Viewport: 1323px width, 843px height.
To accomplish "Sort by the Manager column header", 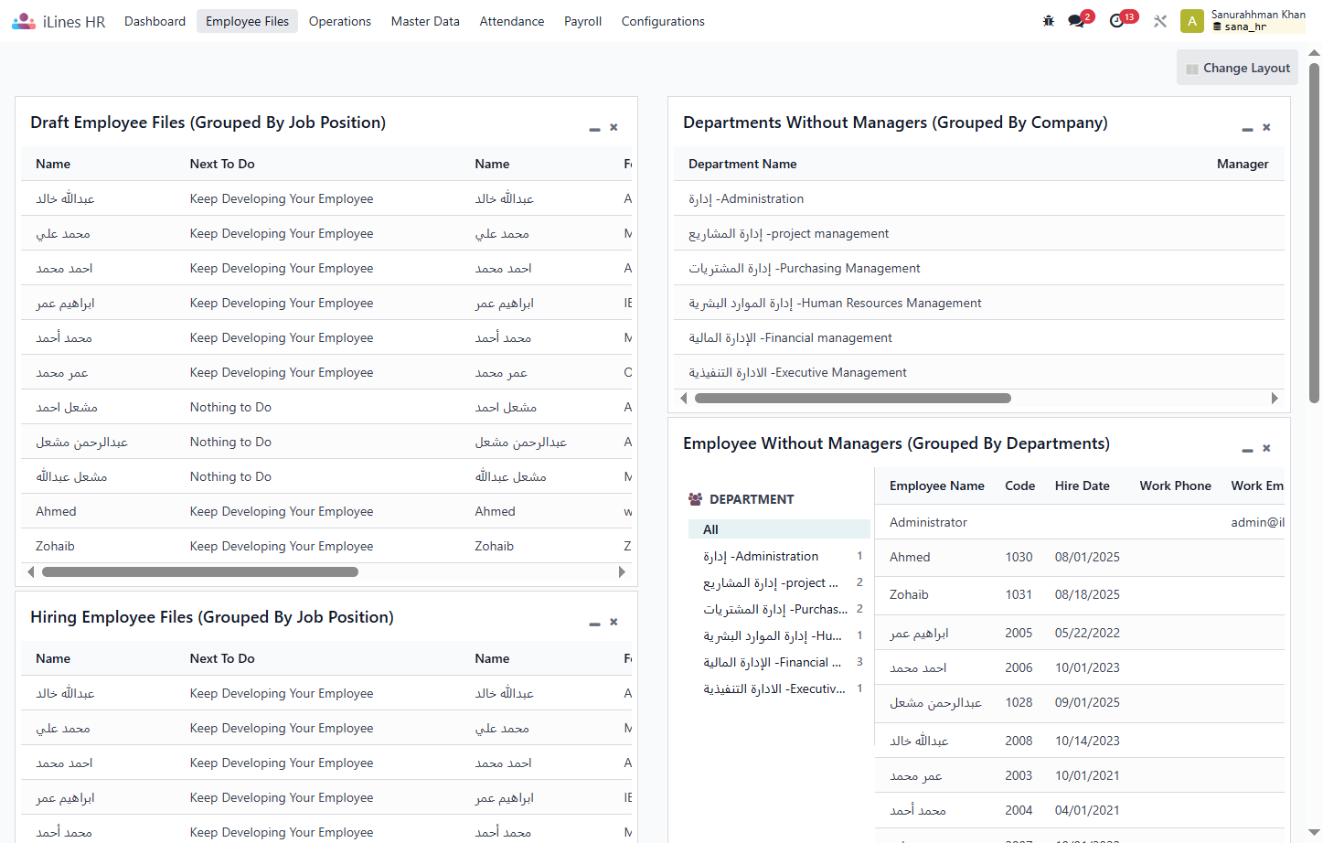I will pyautogui.click(x=1243, y=164).
